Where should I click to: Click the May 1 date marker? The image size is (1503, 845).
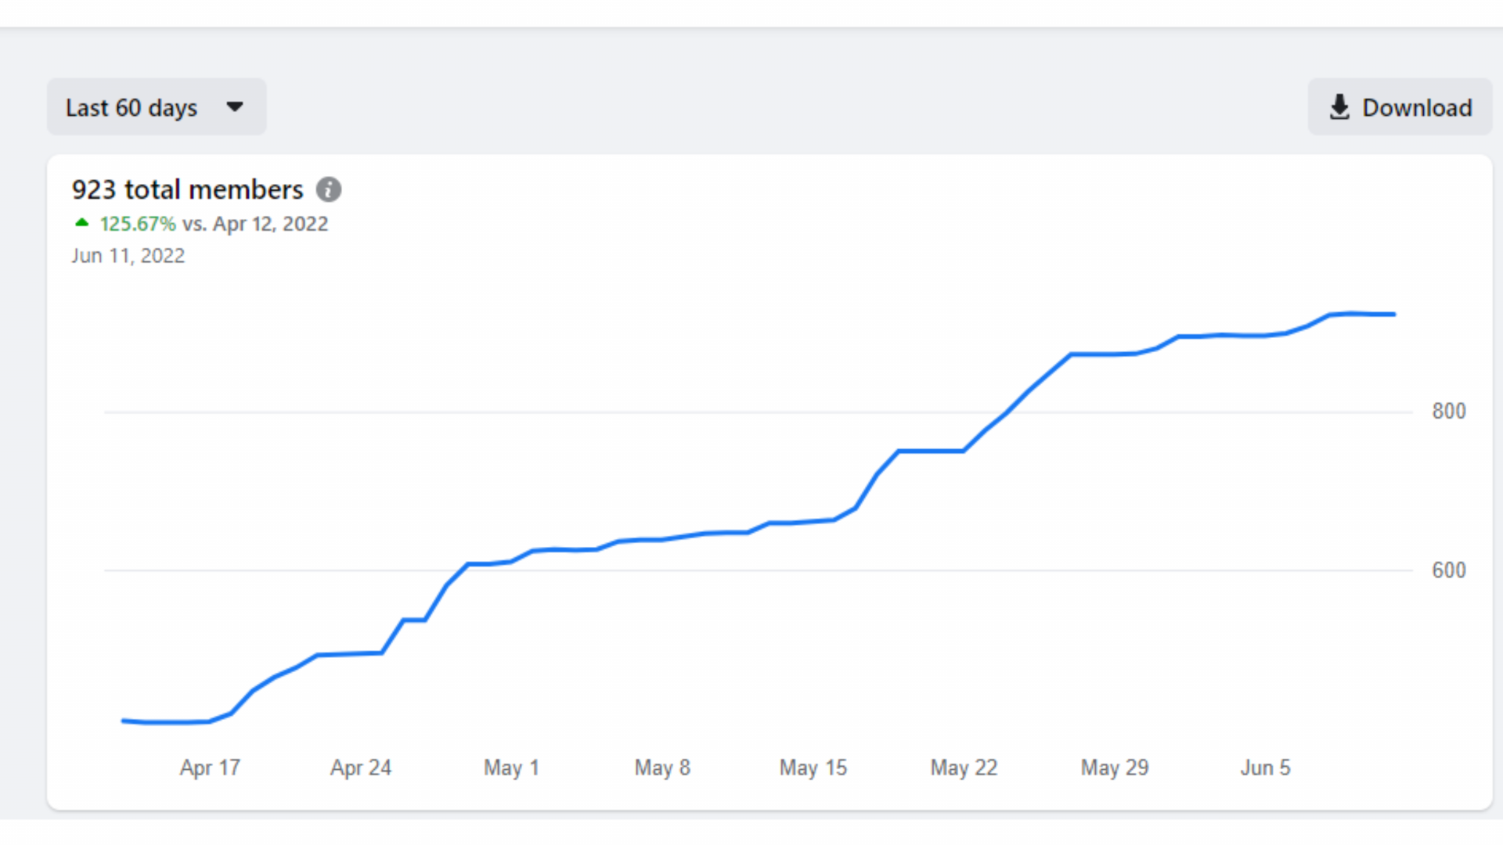coord(511,768)
